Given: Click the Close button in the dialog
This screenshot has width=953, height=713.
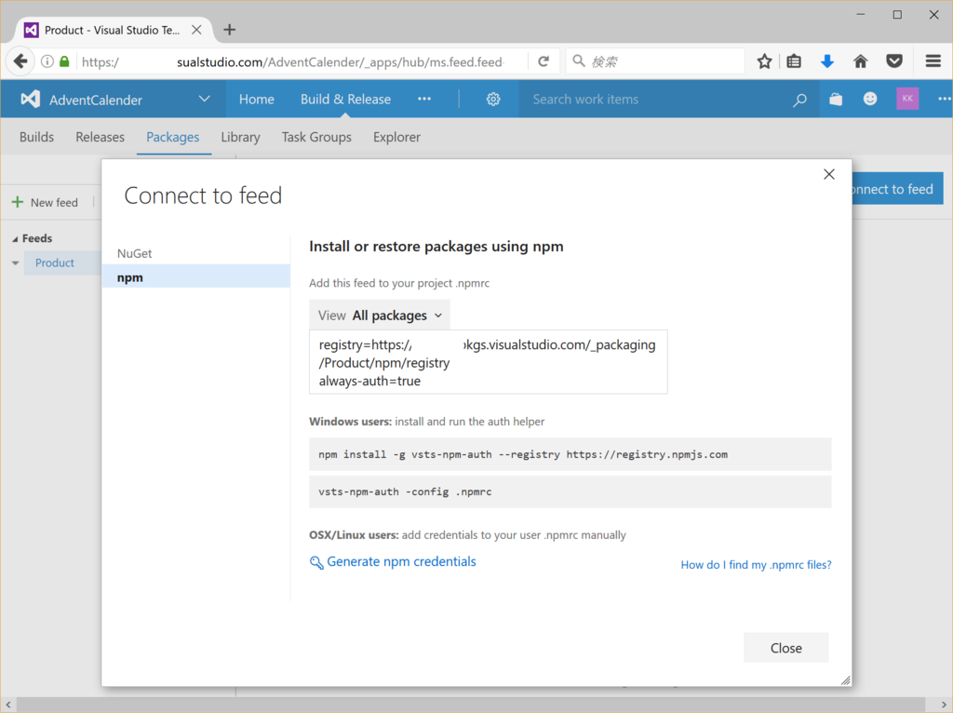Looking at the screenshot, I should click(x=785, y=648).
